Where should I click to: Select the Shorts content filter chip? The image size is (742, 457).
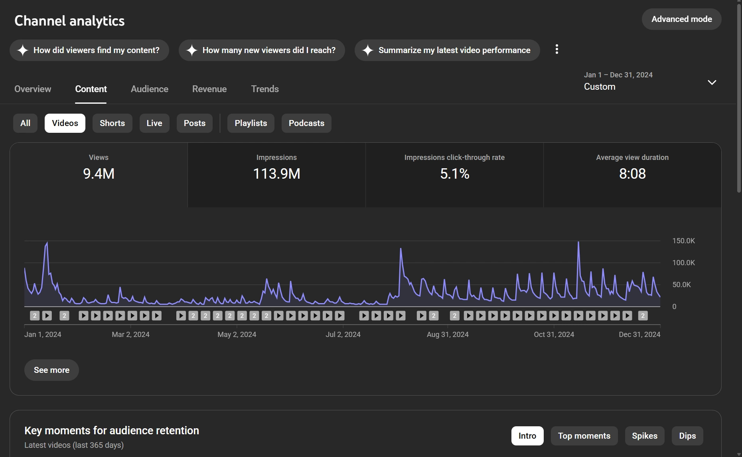pos(112,123)
